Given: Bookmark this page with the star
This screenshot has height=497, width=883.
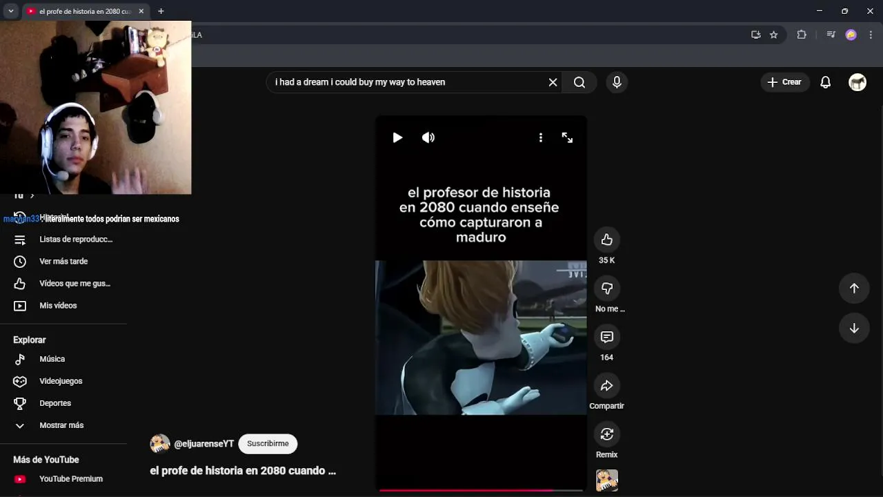Looking at the screenshot, I should (773, 35).
